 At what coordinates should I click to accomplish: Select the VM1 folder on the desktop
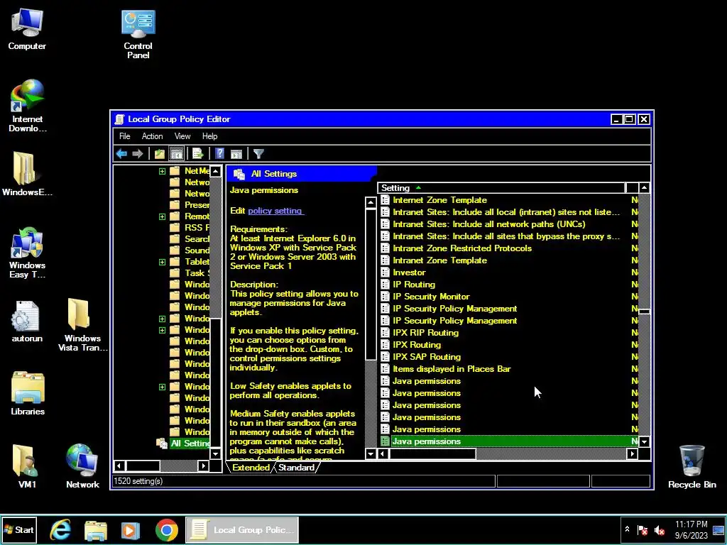(27, 466)
